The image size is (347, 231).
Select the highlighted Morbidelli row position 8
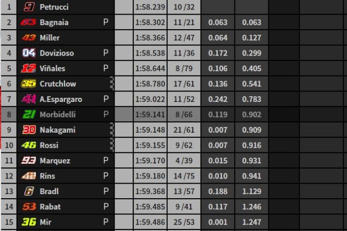9,114
